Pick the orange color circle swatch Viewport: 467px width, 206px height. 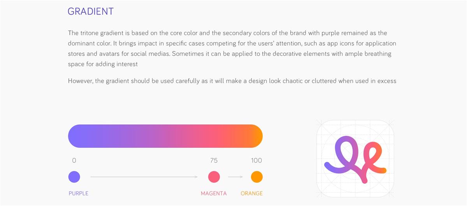coord(257,177)
